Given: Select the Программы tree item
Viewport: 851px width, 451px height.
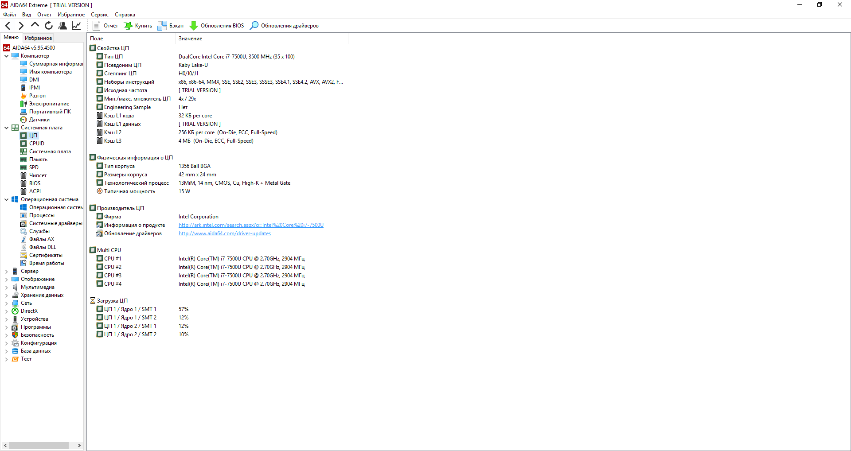Looking at the screenshot, I should (31, 327).
